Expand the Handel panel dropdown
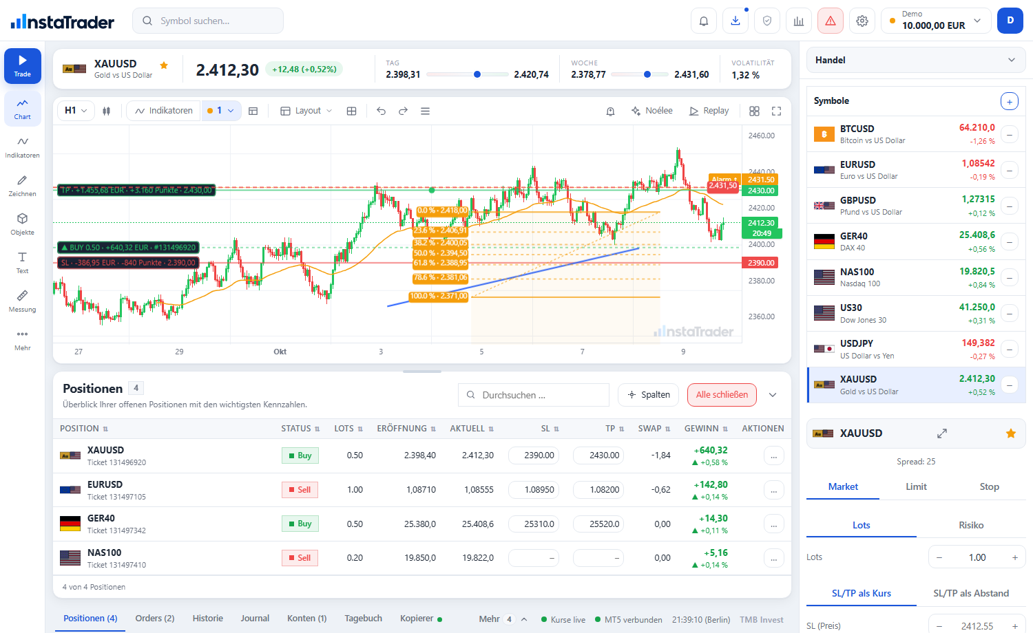 916,60
